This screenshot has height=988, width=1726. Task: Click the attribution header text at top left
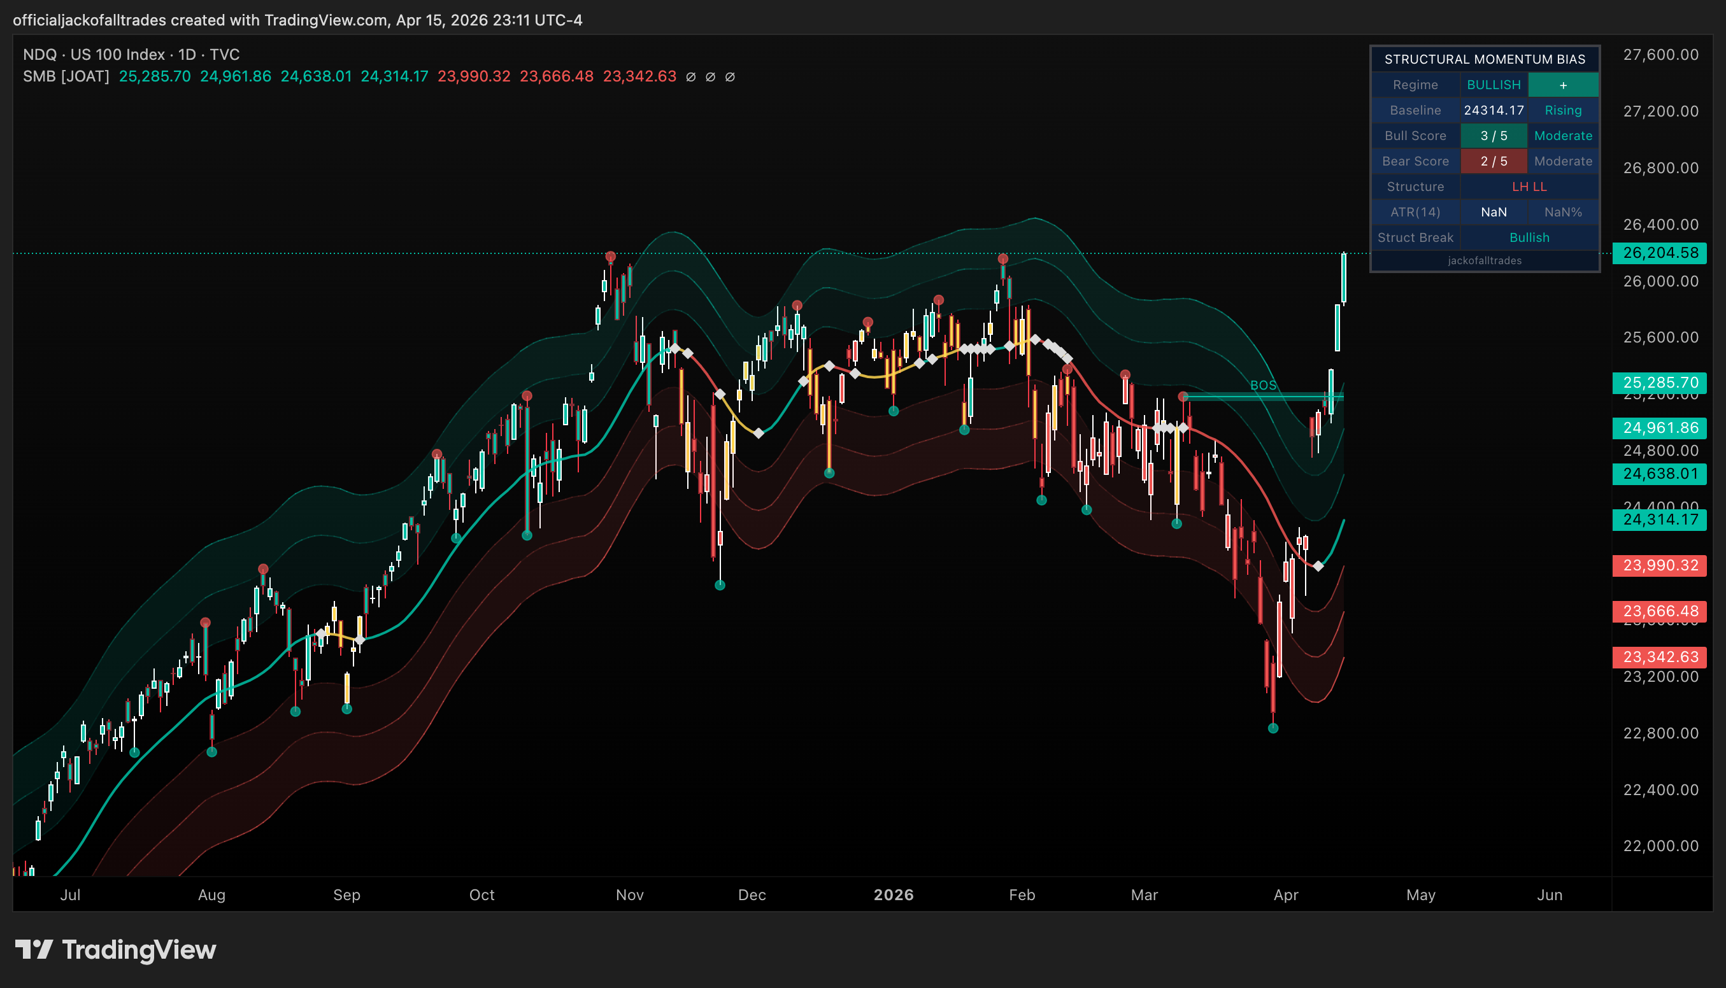297,20
